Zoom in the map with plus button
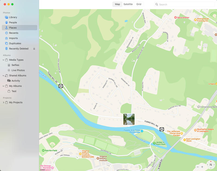 202,167
